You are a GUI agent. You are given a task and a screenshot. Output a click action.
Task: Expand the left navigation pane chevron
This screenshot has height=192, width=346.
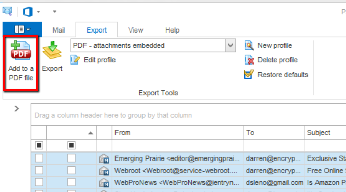click(17, 109)
